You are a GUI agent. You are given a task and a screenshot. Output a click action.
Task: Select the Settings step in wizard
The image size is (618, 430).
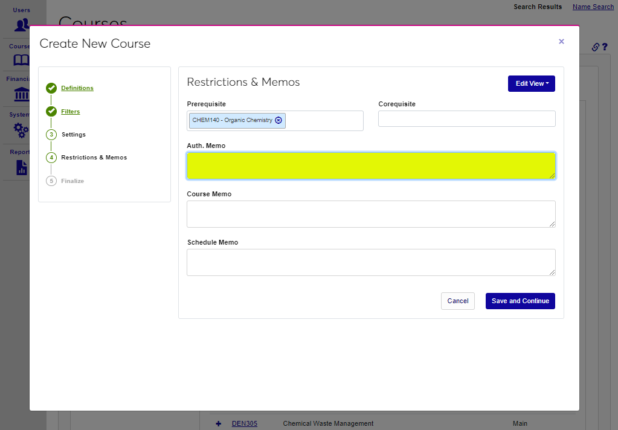[x=73, y=135]
